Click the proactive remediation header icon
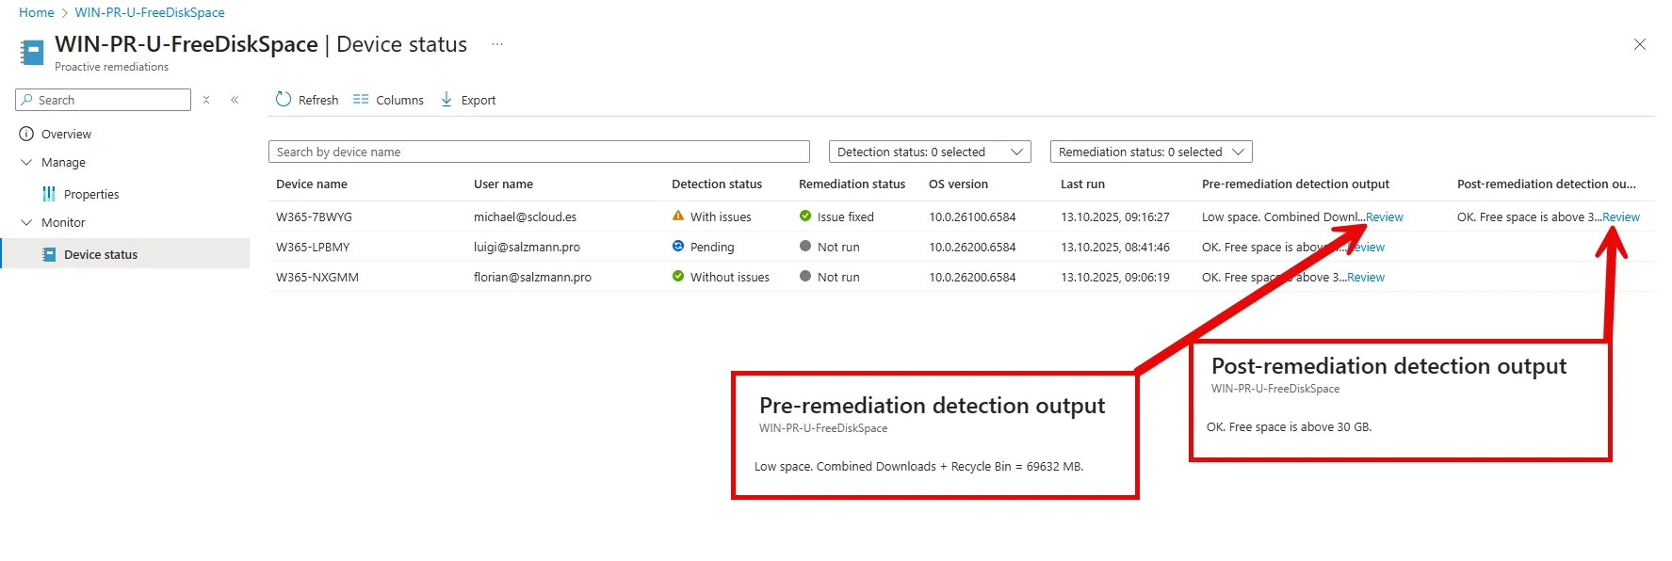 point(32,52)
